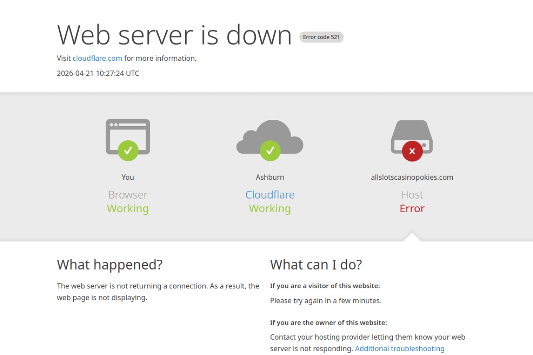Open the blue Cloudflare link under Ashburn
This screenshot has width=533, height=355.
[x=270, y=195]
